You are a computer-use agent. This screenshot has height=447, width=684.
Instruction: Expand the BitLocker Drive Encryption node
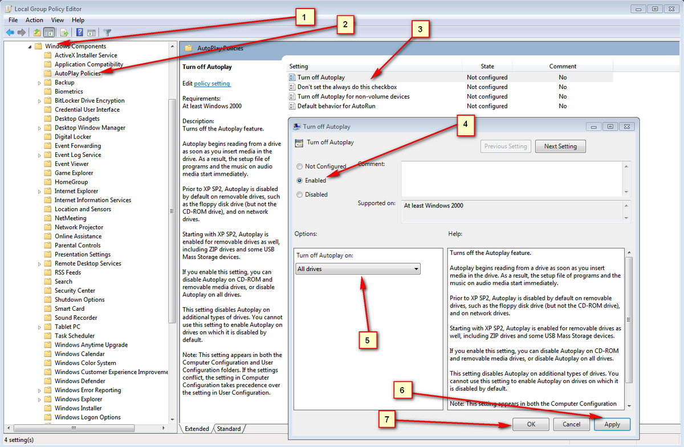click(x=39, y=101)
